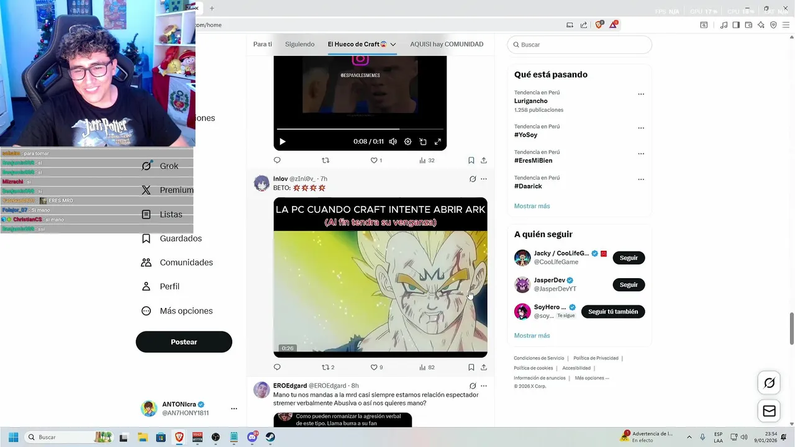The image size is (795, 447).
Task: Open the #Daarick trend
Action: tap(529, 186)
